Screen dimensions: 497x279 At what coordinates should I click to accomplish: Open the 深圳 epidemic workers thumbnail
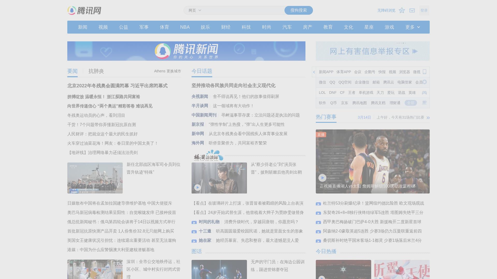tap(95, 269)
